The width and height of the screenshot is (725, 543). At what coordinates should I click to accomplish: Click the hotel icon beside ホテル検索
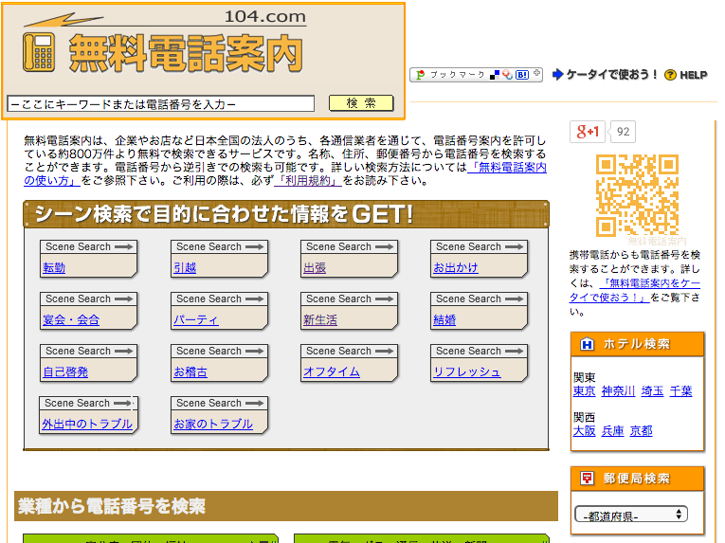coord(587,344)
